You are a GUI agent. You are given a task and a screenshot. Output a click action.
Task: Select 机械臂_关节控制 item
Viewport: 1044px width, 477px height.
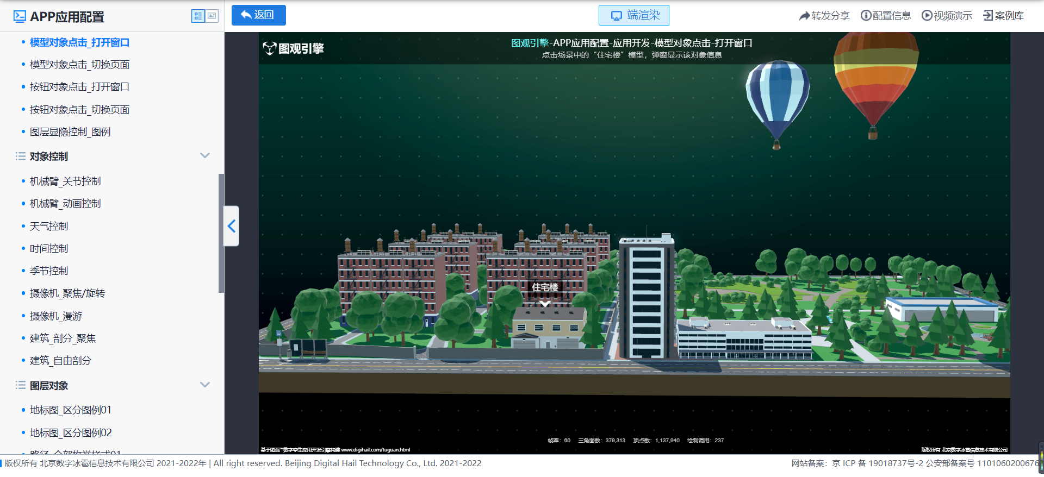(x=65, y=181)
